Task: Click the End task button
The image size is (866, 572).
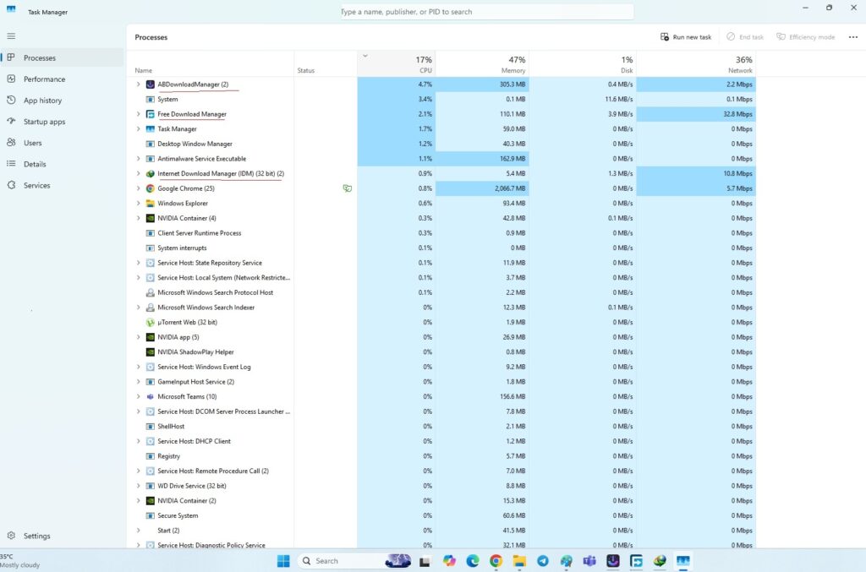Action: click(745, 37)
